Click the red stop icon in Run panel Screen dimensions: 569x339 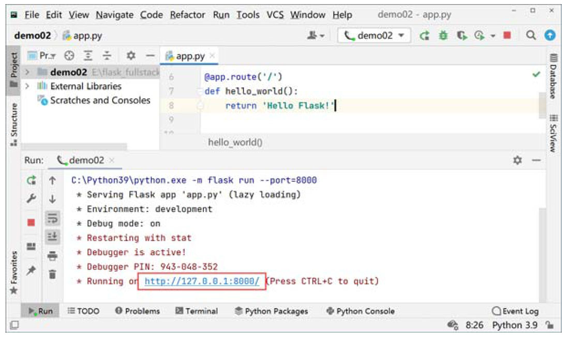(x=32, y=222)
